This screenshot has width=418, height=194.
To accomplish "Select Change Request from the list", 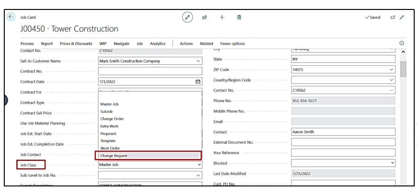I will pos(114,155).
